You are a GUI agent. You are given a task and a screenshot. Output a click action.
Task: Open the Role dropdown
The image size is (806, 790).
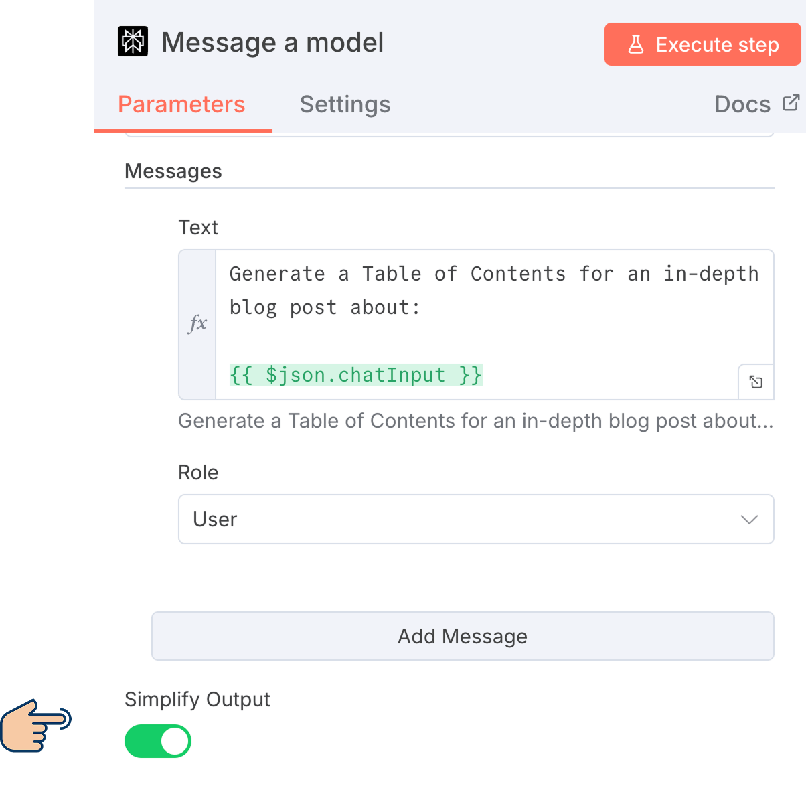pos(476,519)
